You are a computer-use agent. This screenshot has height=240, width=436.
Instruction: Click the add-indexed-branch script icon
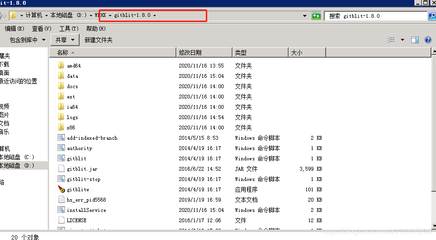61,137
